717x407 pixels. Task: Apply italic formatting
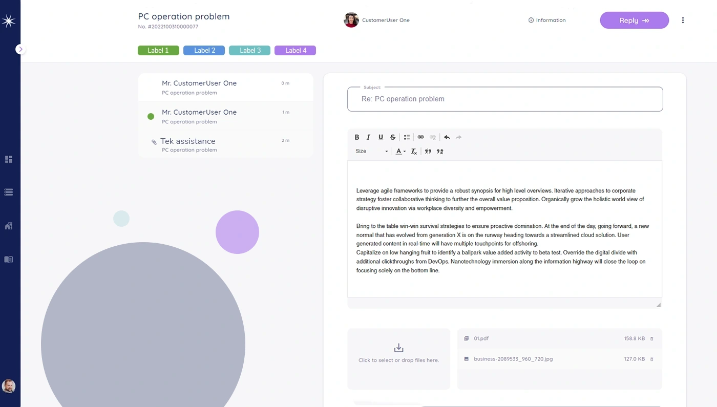click(x=368, y=137)
